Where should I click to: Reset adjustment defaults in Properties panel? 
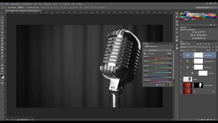click(x=163, y=85)
